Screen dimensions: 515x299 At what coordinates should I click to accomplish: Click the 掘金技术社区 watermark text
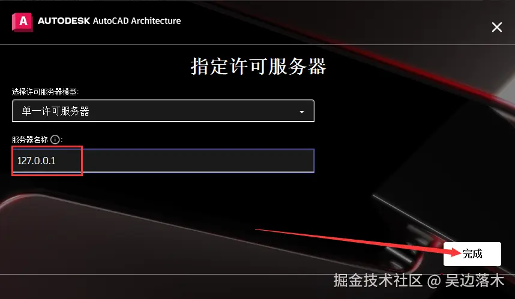tap(378, 280)
